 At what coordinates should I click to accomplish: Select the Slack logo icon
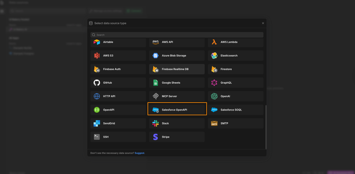point(155,123)
